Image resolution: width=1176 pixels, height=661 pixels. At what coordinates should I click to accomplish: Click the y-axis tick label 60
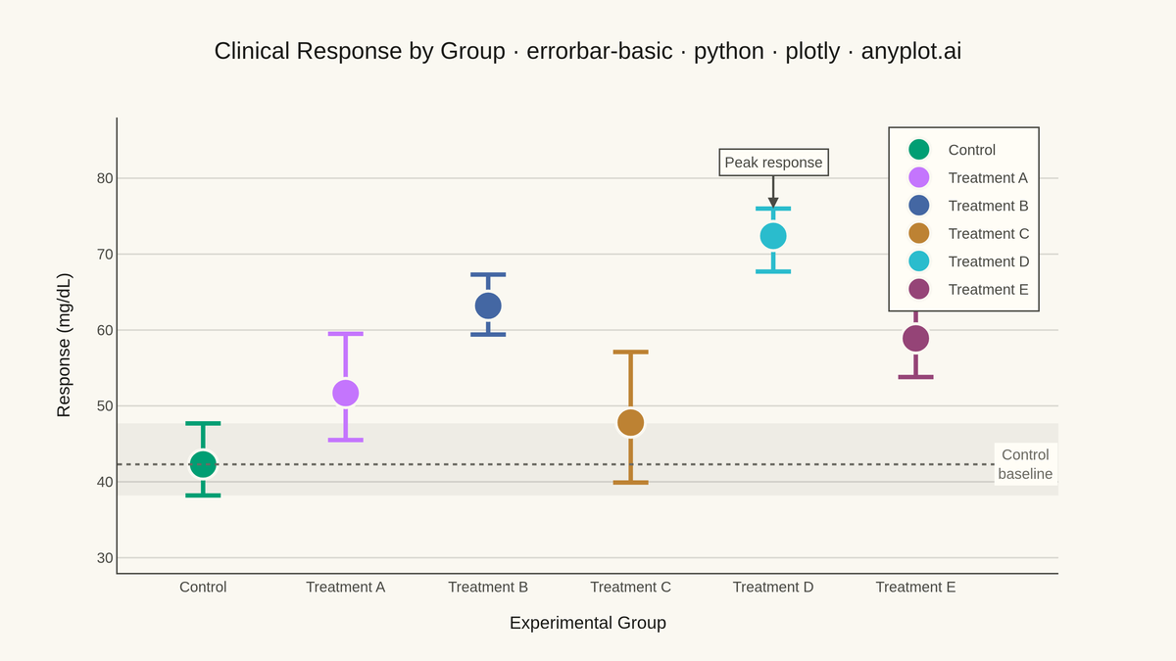pyautogui.click(x=105, y=330)
